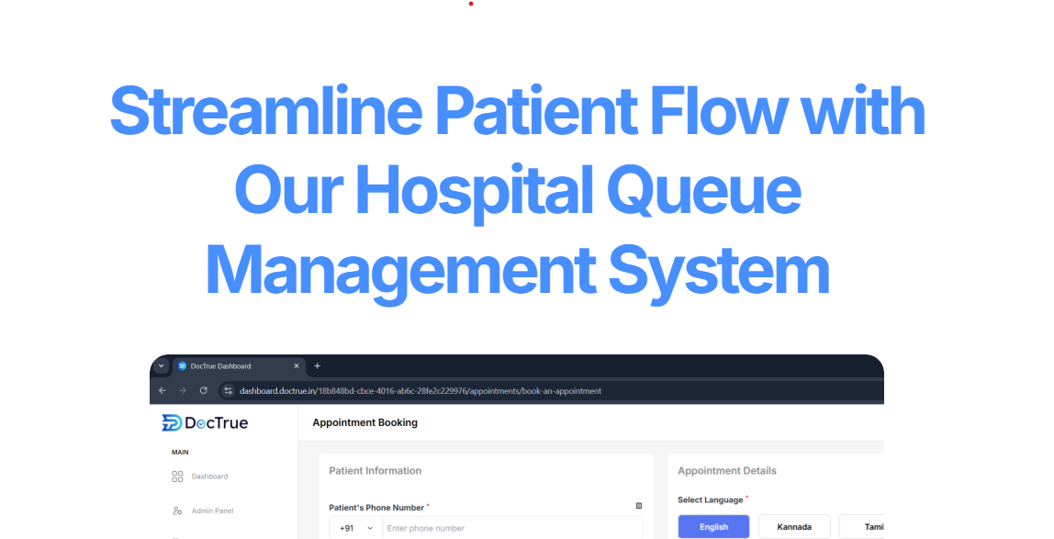Click the browser forward arrow
This screenshot has width=1054, height=539.
183,390
